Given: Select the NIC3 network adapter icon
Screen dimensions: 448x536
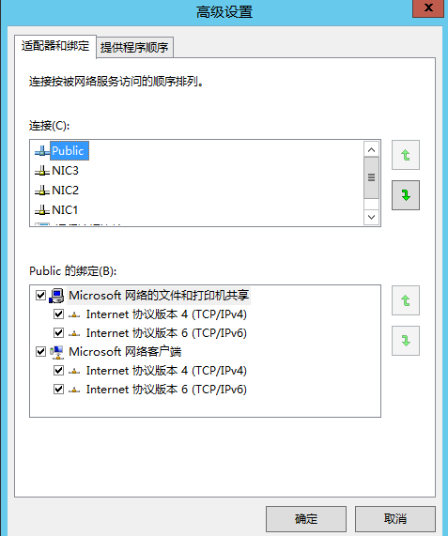Looking at the screenshot, I should click(42, 171).
